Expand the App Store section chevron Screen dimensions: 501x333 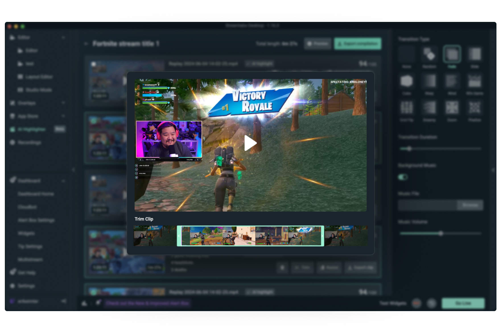pos(63,116)
